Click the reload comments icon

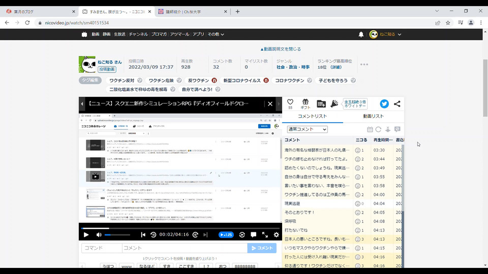tap(378, 130)
